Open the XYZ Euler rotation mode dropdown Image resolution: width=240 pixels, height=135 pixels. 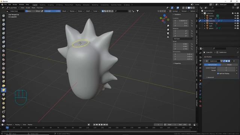click(183, 39)
